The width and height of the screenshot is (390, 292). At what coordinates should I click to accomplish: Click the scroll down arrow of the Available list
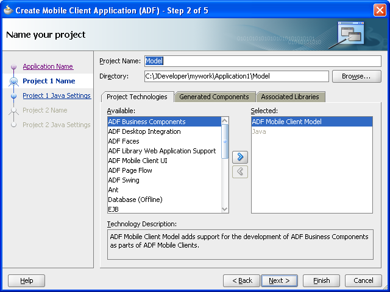point(225,209)
